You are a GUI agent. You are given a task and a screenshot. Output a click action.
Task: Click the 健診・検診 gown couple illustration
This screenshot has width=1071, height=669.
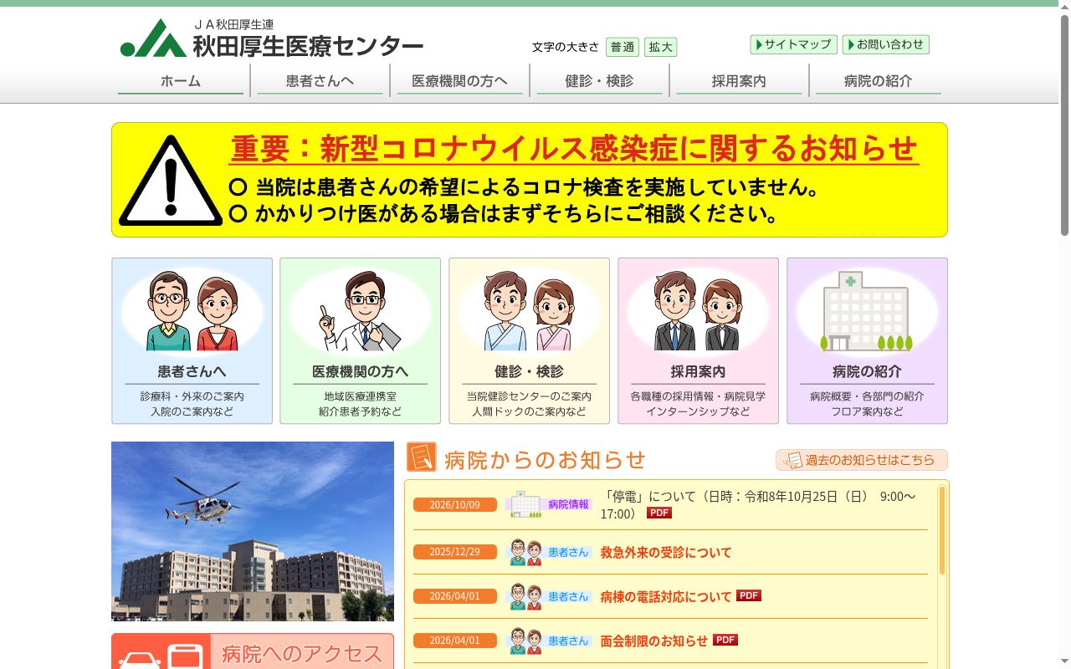pyautogui.click(x=529, y=311)
